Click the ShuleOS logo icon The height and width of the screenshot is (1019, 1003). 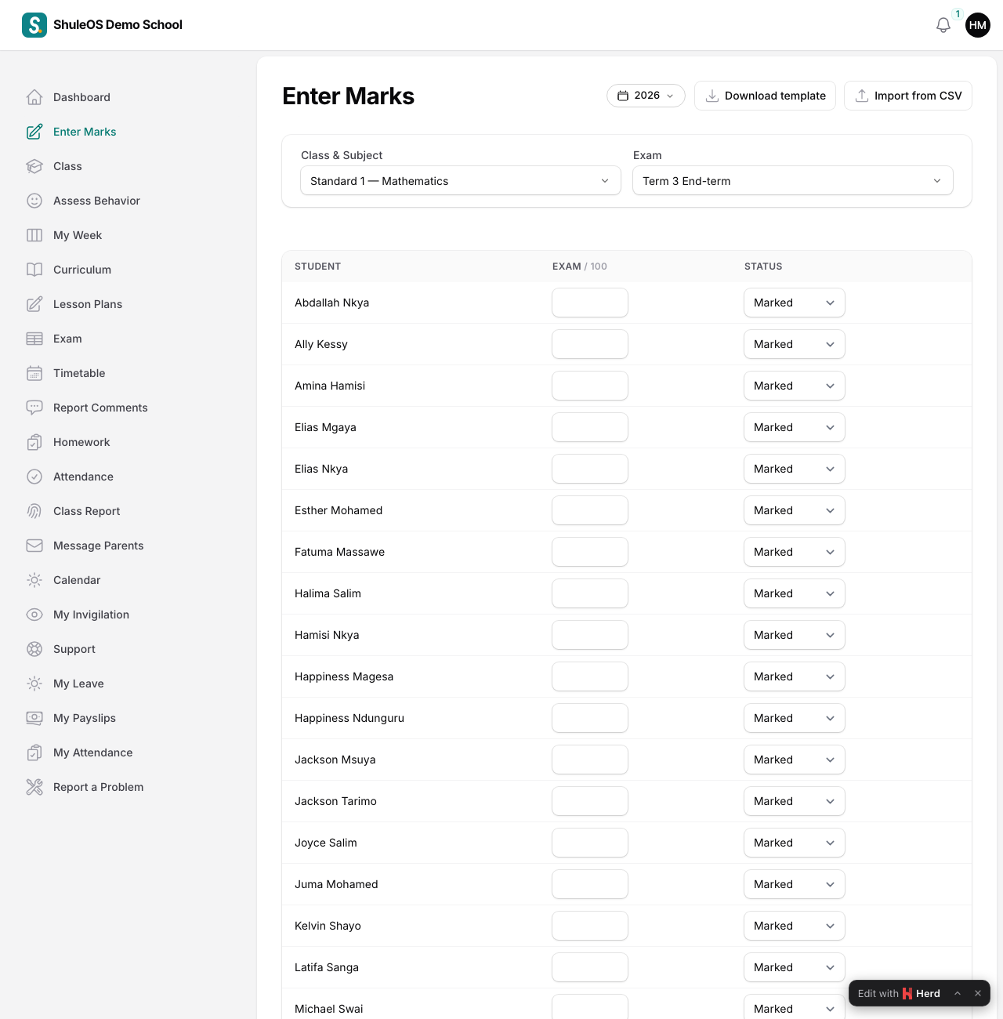click(x=34, y=25)
